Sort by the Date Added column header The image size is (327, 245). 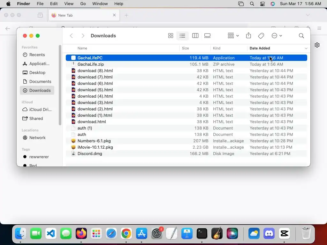[x=260, y=48]
